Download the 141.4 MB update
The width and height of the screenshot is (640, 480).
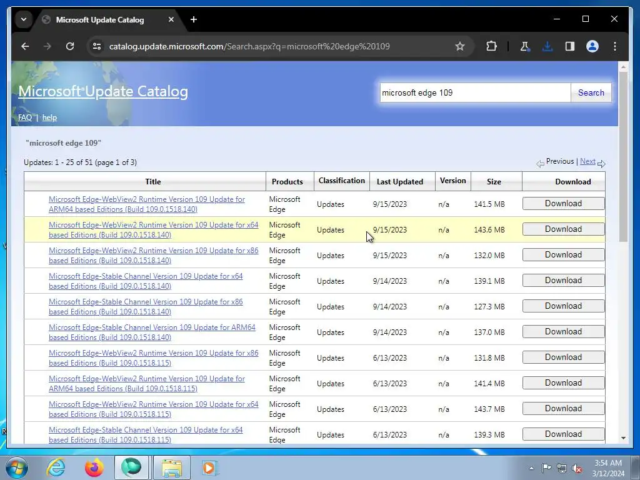[x=563, y=383]
